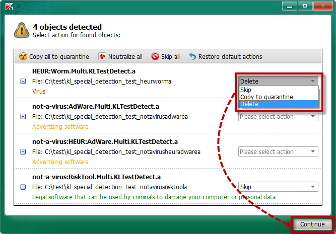
Task: Click Restore default actions label
Action: tap(230, 57)
